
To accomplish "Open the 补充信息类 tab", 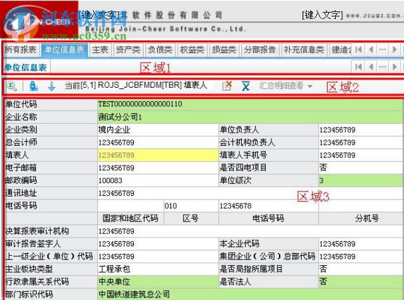I will tap(304, 49).
